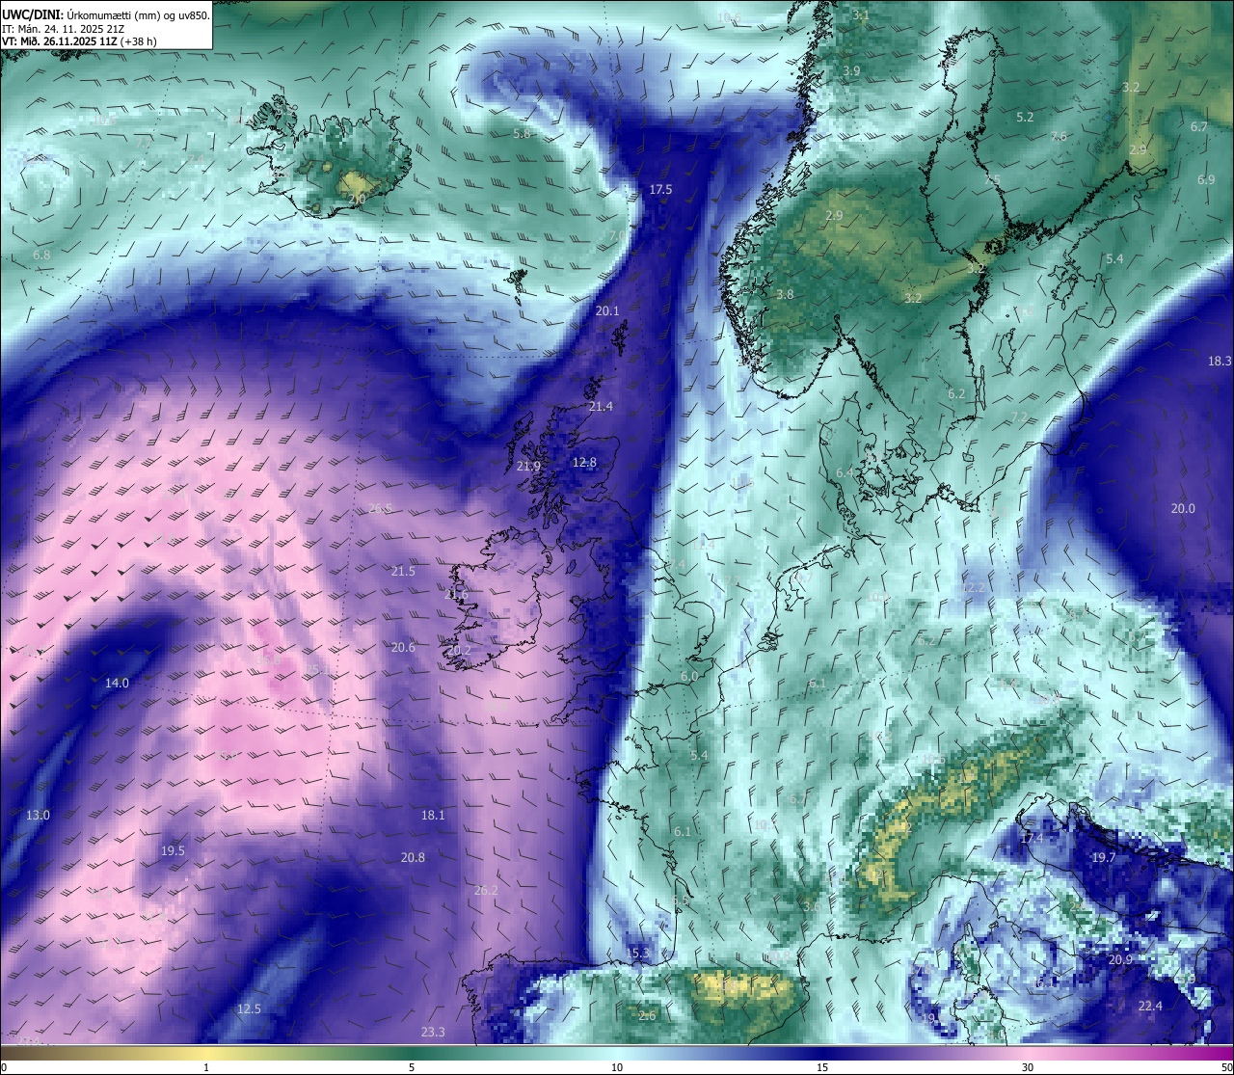1234x1075 pixels.
Task: Click the 22.4 value label
Action: (x=1150, y=1007)
